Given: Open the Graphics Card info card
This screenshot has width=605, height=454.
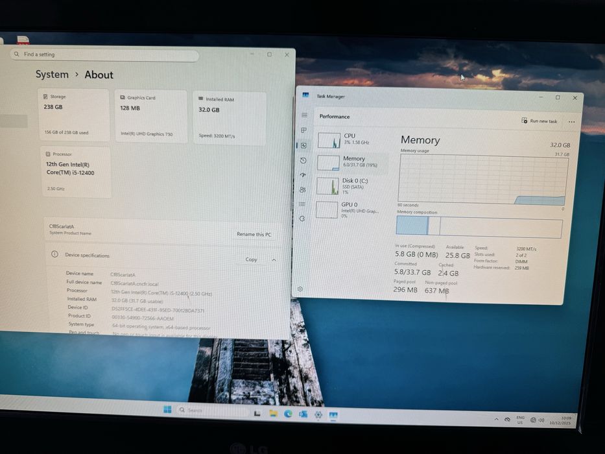Looking at the screenshot, I should (x=151, y=116).
